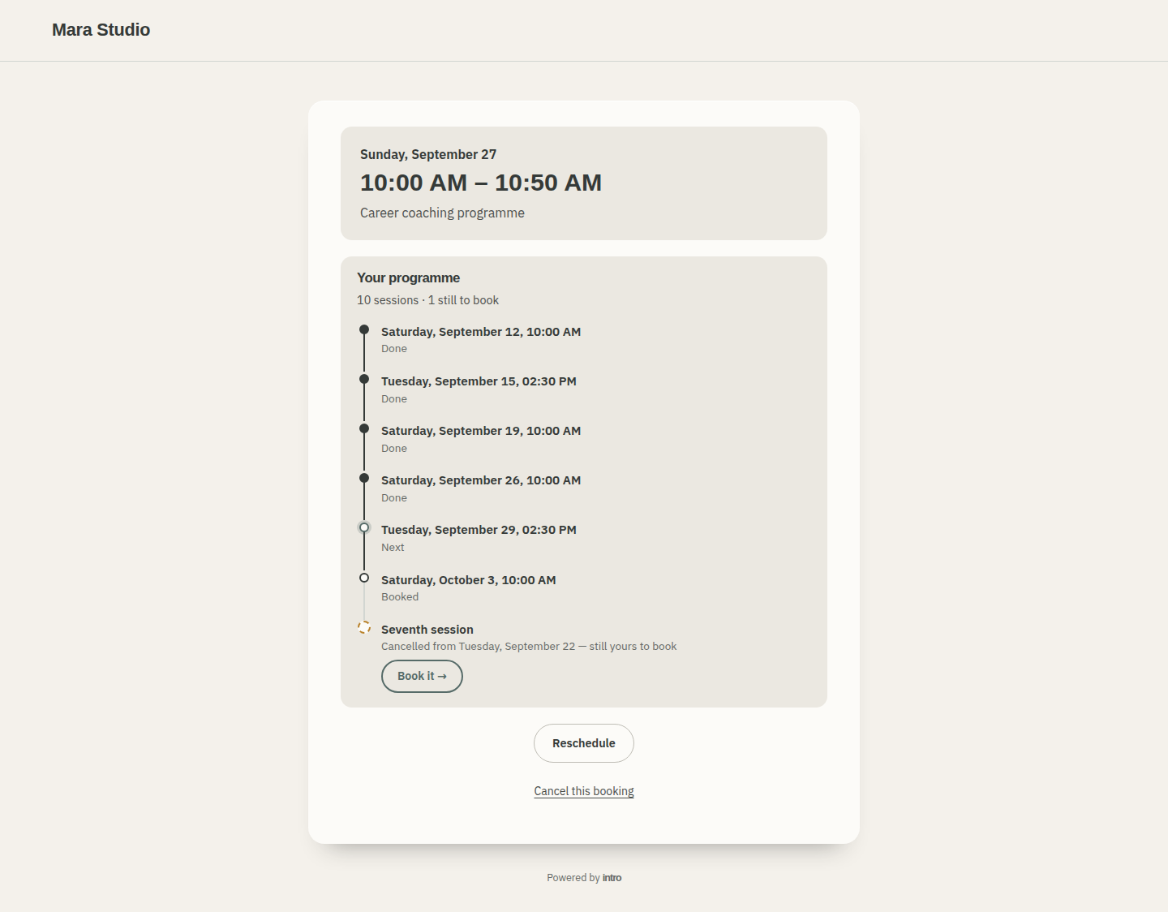The width and height of the screenshot is (1168, 912).
Task: Click the hollow dot for Saturday, October 3
Action: pos(364,578)
